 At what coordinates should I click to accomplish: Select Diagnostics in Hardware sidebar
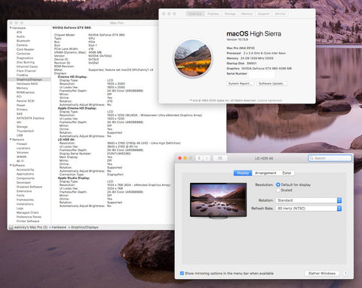tap(25, 58)
